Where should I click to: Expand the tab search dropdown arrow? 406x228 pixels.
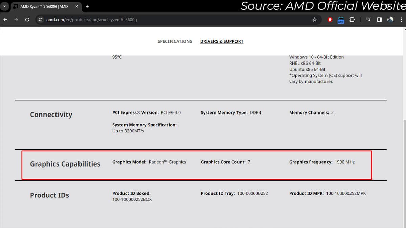(x=5, y=6)
